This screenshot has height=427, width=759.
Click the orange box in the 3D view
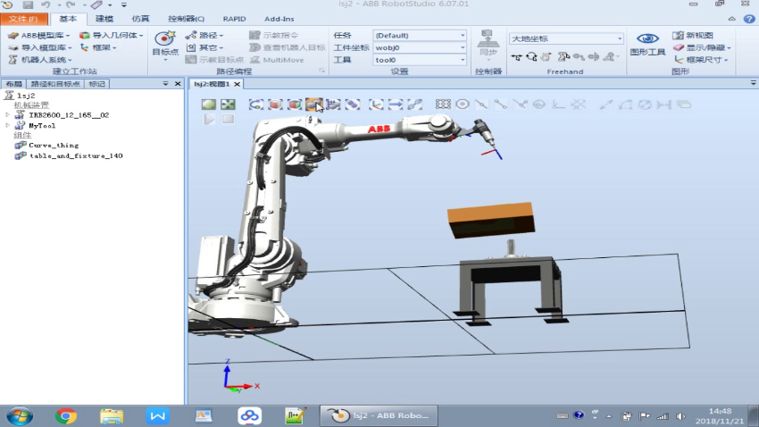491,220
